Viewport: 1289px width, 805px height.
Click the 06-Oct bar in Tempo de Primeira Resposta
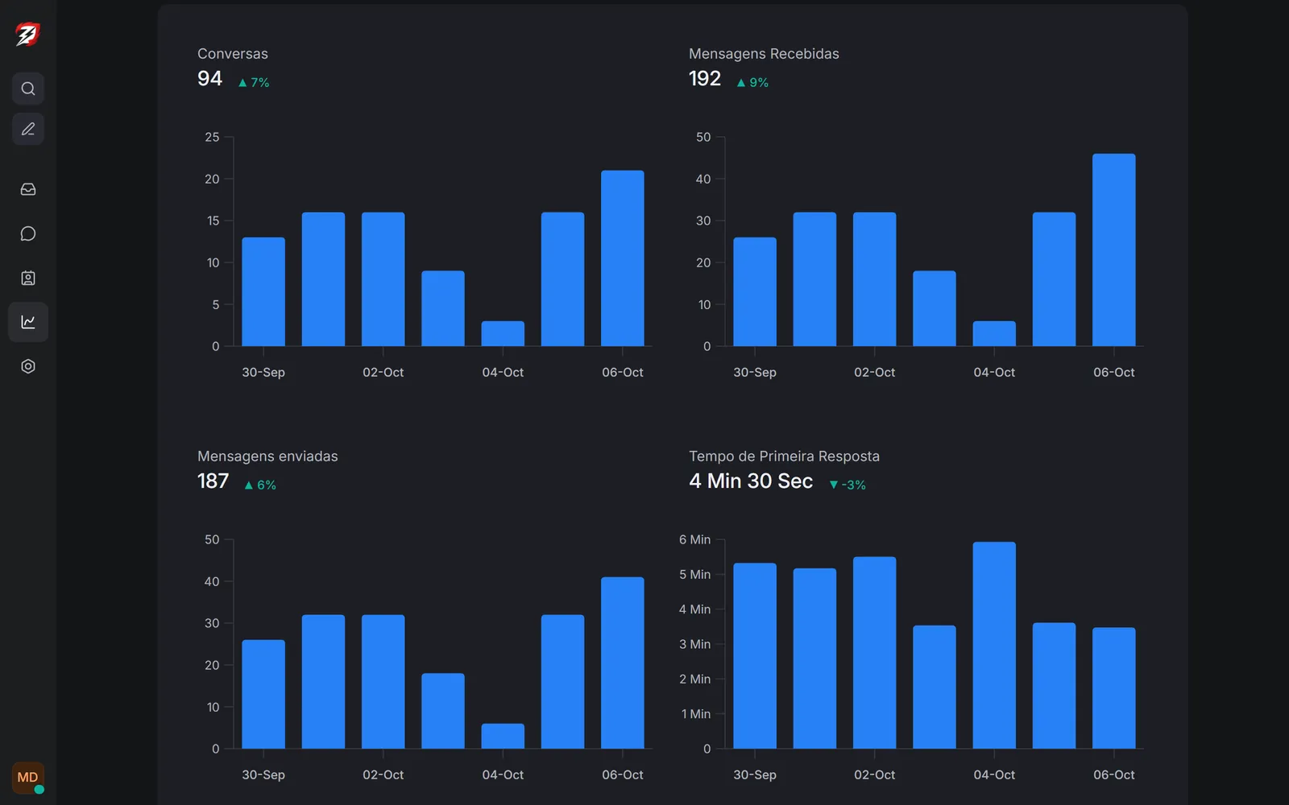point(1114,688)
